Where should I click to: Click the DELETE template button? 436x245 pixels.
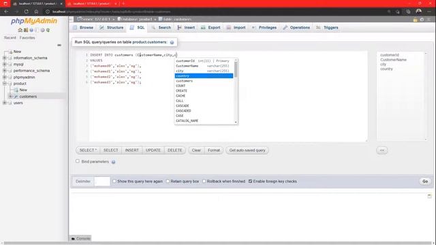pos(174,150)
